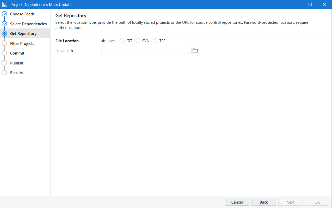Select the Local file location radio button
Viewport: 332px width, 208px height.
(103, 41)
